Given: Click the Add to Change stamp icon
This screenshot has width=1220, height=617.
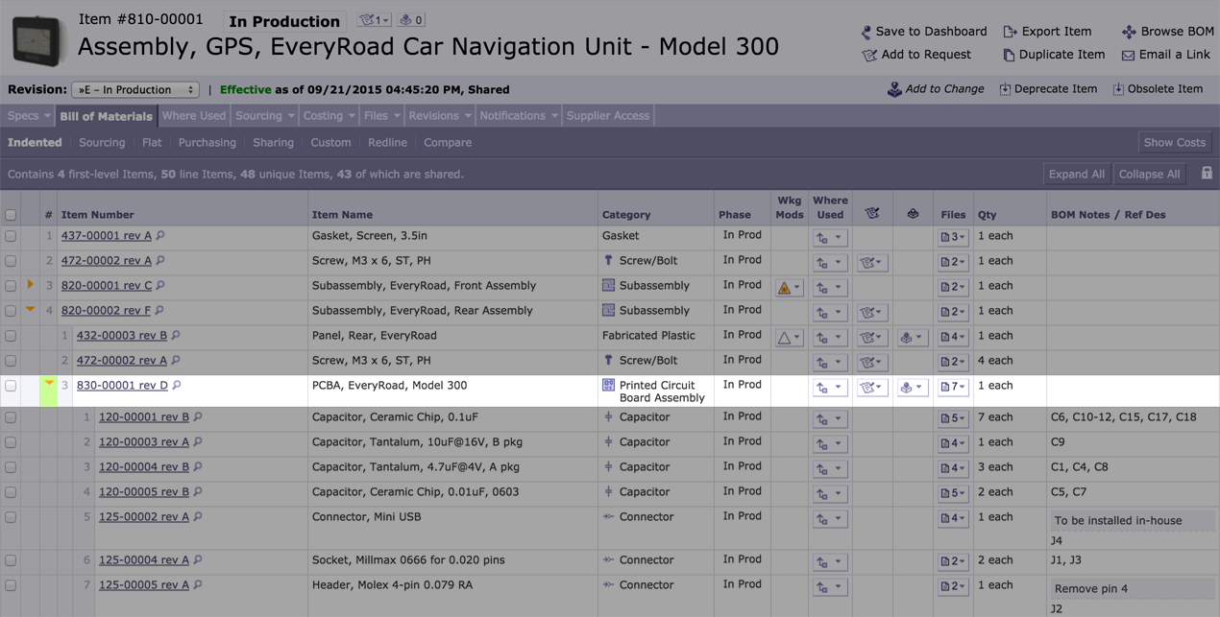Looking at the screenshot, I should (x=894, y=89).
